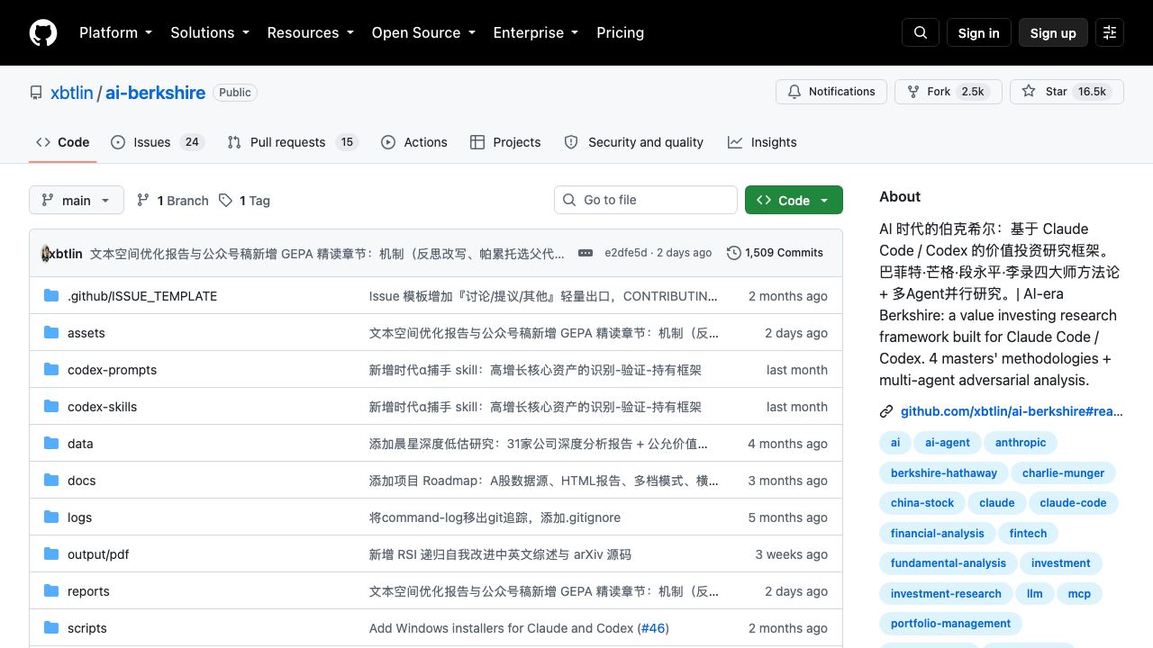Open the Projects tab
The height and width of the screenshot is (648, 1153).
pyautogui.click(x=505, y=142)
